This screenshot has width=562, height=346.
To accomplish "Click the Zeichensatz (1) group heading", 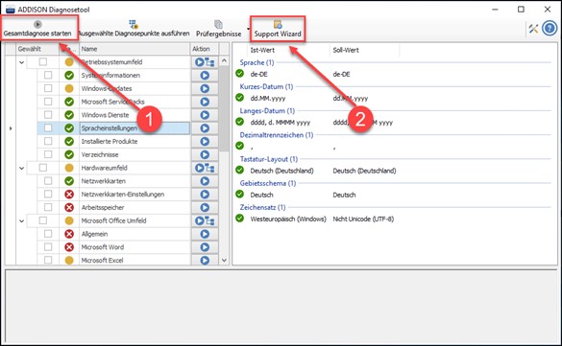I will click(262, 207).
